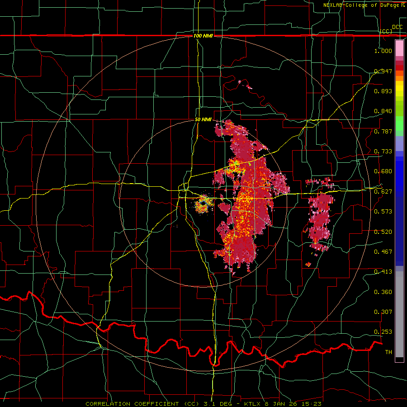The height and width of the screenshot is (407, 407).
Task: Select the 0.467 scale value
Action: click(x=383, y=252)
